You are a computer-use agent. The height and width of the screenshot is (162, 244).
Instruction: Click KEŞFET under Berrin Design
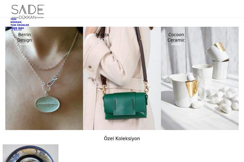pyautogui.click(x=24, y=44)
